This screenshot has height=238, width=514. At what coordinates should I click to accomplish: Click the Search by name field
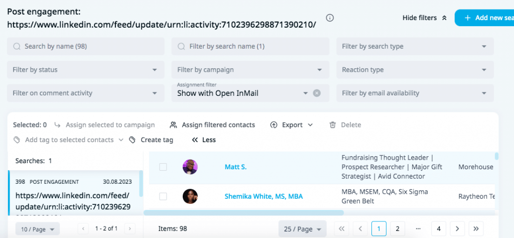(85, 46)
